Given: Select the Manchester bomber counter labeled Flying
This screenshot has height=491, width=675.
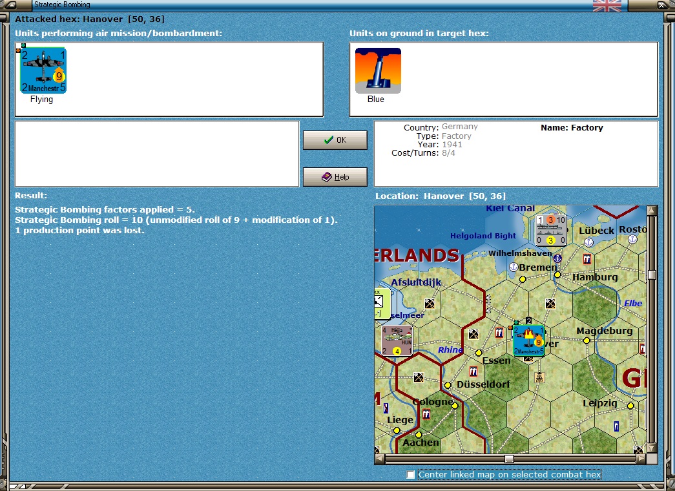Looking at the screenshot, I should (x=43, y=70).
